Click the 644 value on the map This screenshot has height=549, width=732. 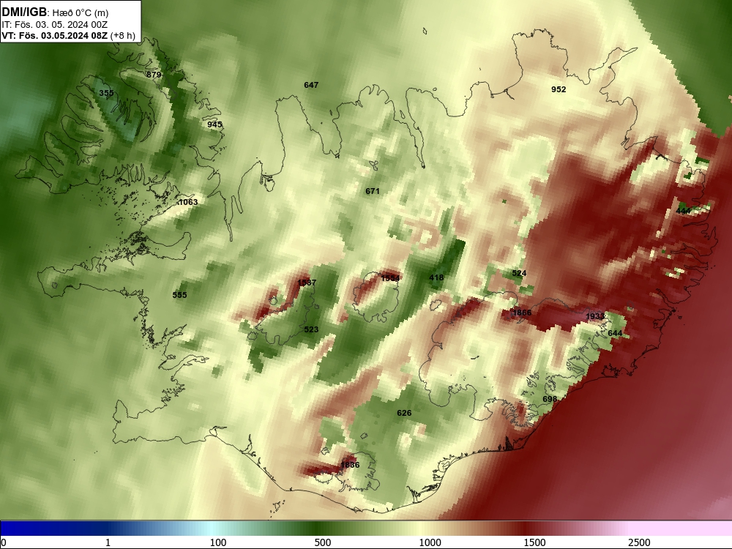click(x=615, y=333)
